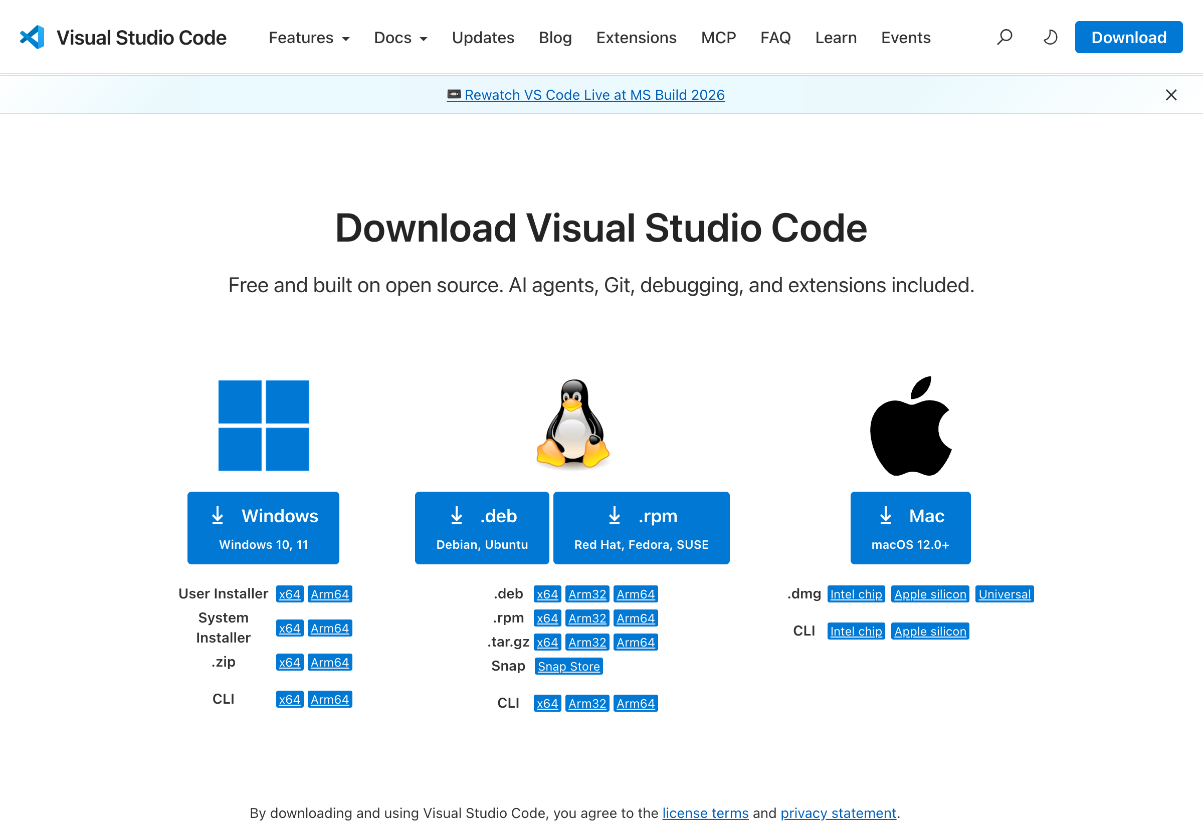The height and width of the screenshot is (832, 1203).
Task: Download the Mac macOS 12.0+ build
Action: point(910,528)
